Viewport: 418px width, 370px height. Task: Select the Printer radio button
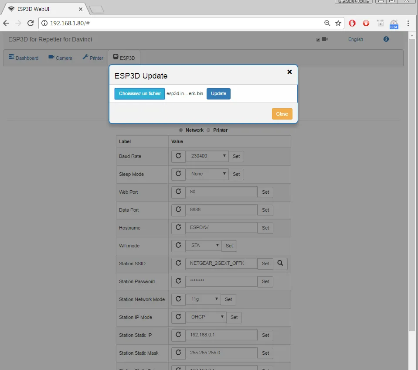[208, 130]
